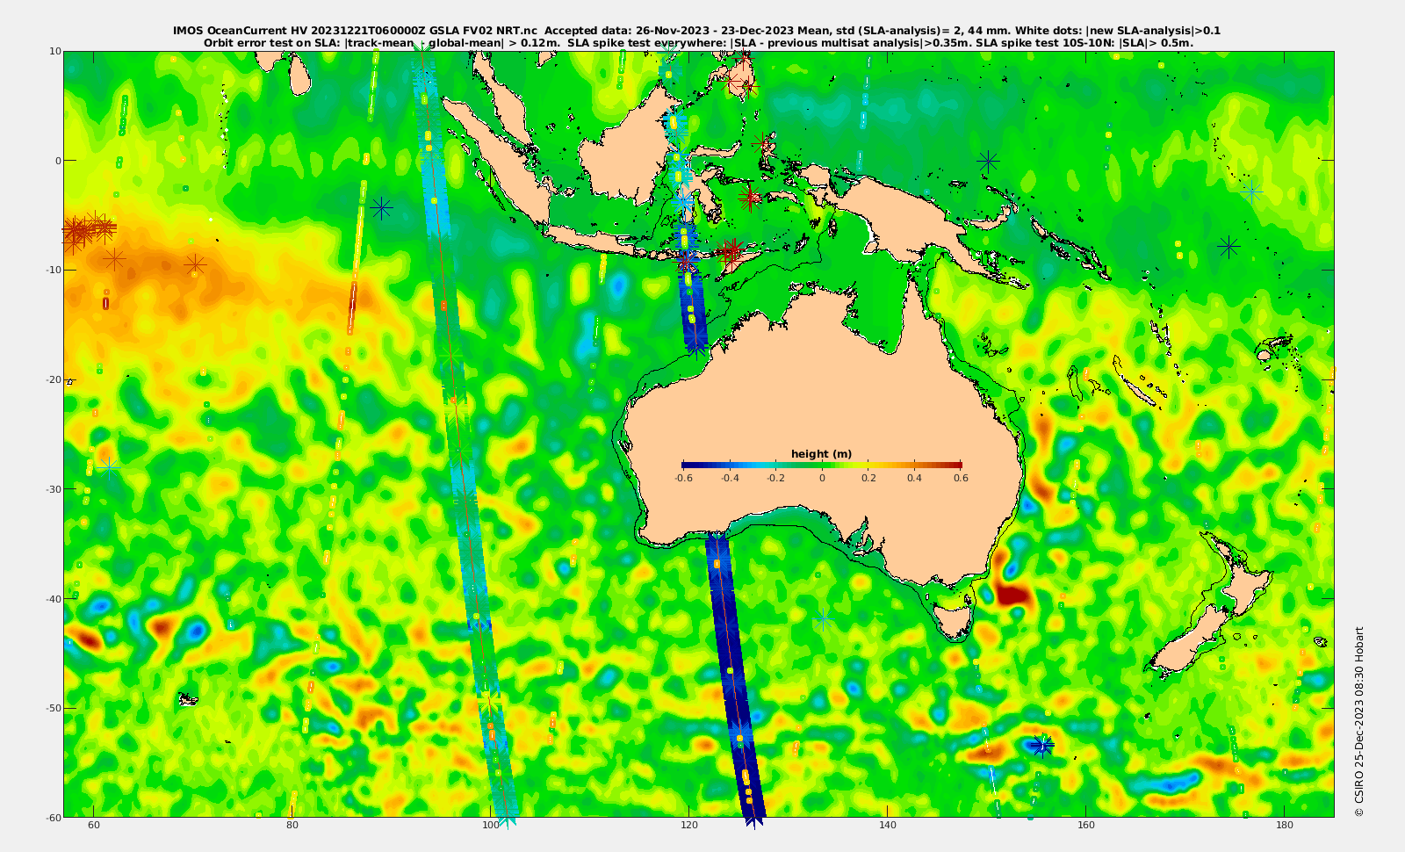Click the -0.6 colorbar tick label
This screenshot has height=852, width=1405.
(x=683, y=478)
